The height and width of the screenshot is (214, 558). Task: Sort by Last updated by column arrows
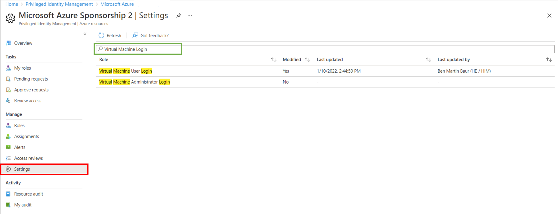coord(548,60)
